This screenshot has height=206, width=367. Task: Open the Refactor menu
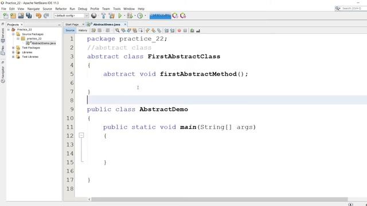coord(61,9)
